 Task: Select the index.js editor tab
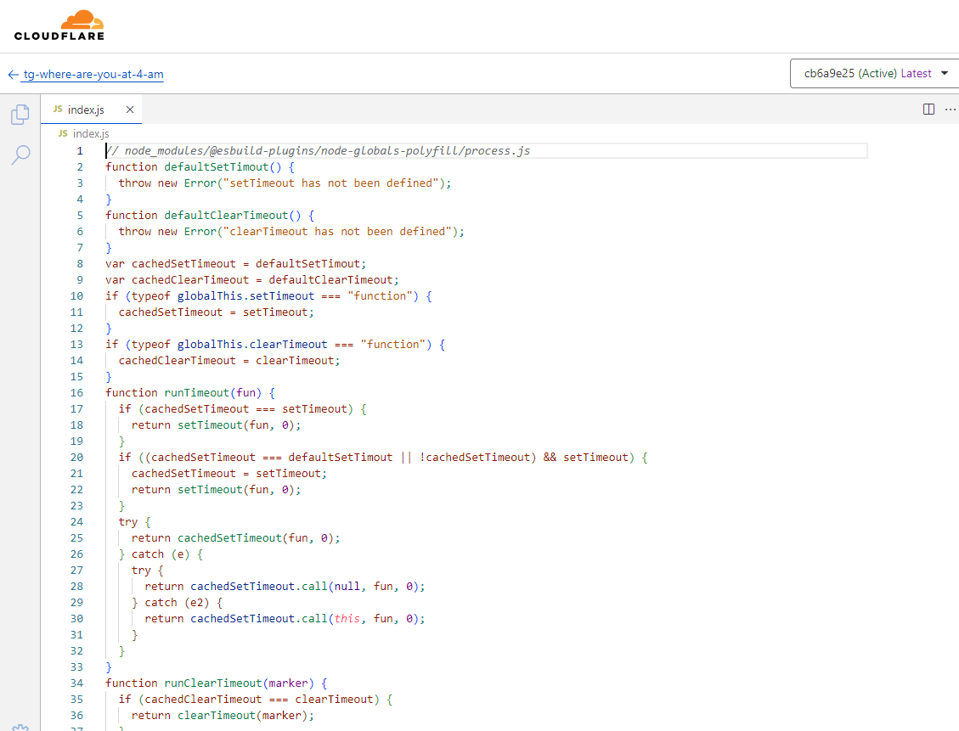click(85, 110)
